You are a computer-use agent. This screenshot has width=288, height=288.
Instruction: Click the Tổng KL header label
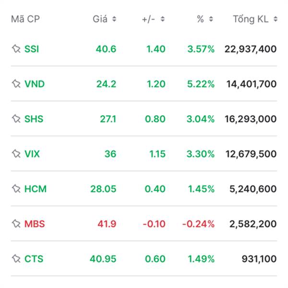point(251,19)
